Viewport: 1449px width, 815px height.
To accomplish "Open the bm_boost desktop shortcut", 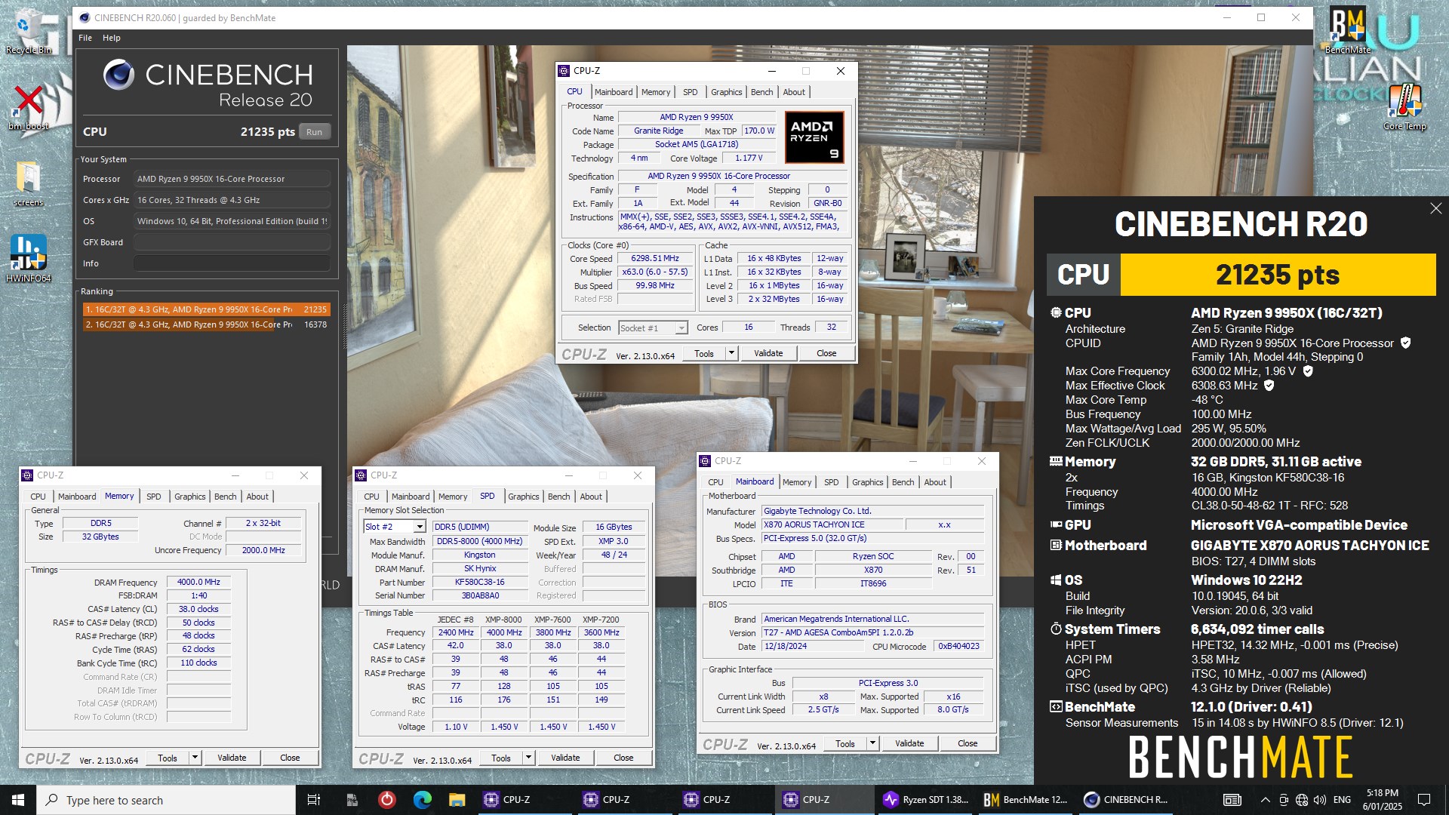I will pos(28,107).
